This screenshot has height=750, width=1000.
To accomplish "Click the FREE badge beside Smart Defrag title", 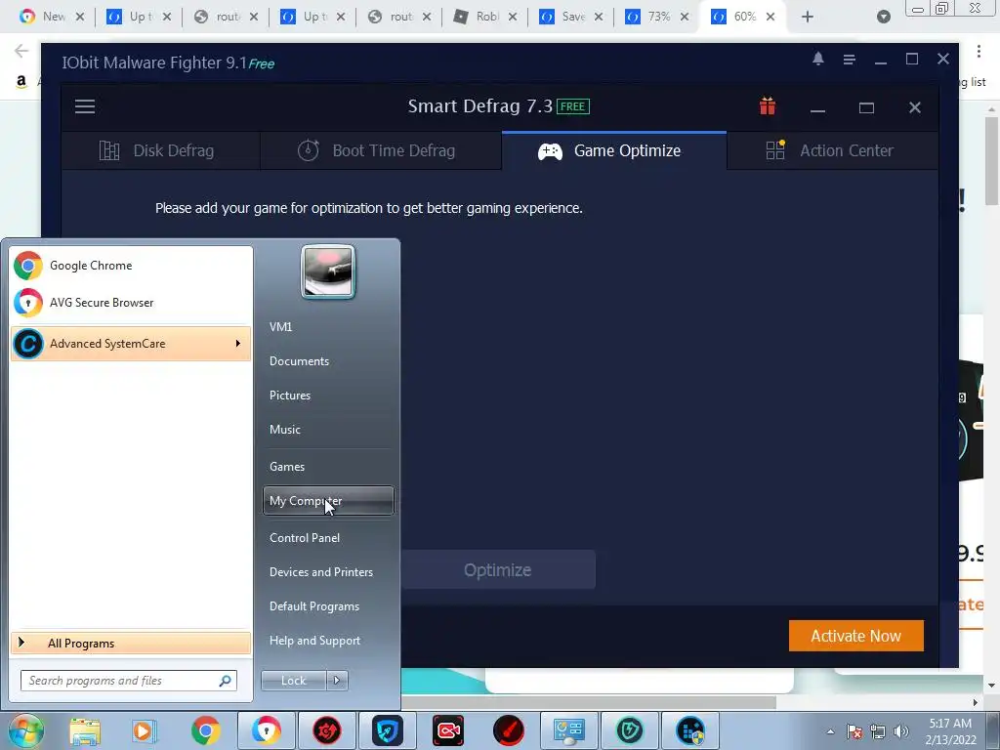I will [x=572, y=106].
